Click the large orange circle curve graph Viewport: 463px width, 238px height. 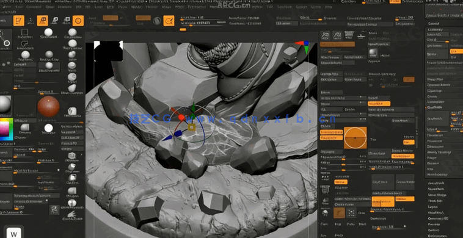coord(355,138)
